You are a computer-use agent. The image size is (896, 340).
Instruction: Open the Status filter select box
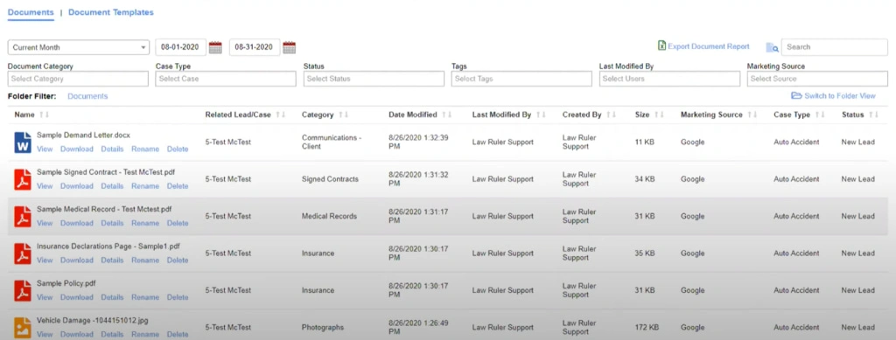pos(374,79)
